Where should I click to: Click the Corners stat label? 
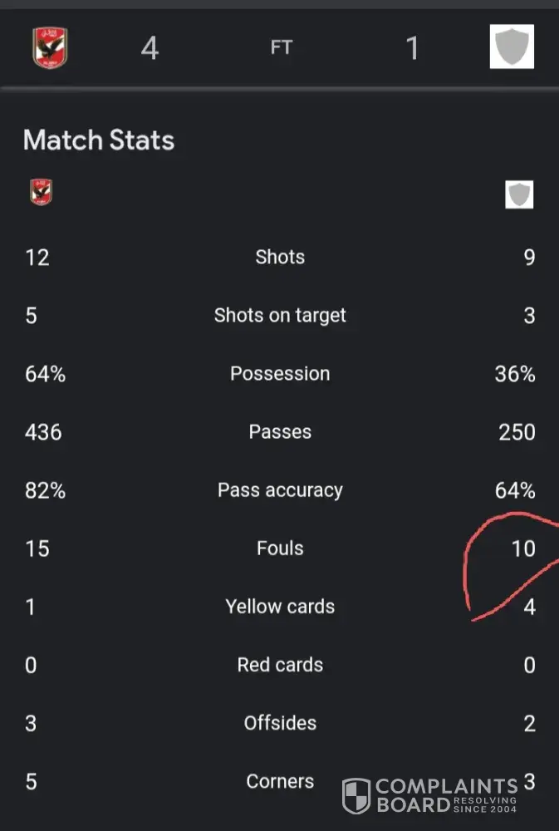point(280,781)
